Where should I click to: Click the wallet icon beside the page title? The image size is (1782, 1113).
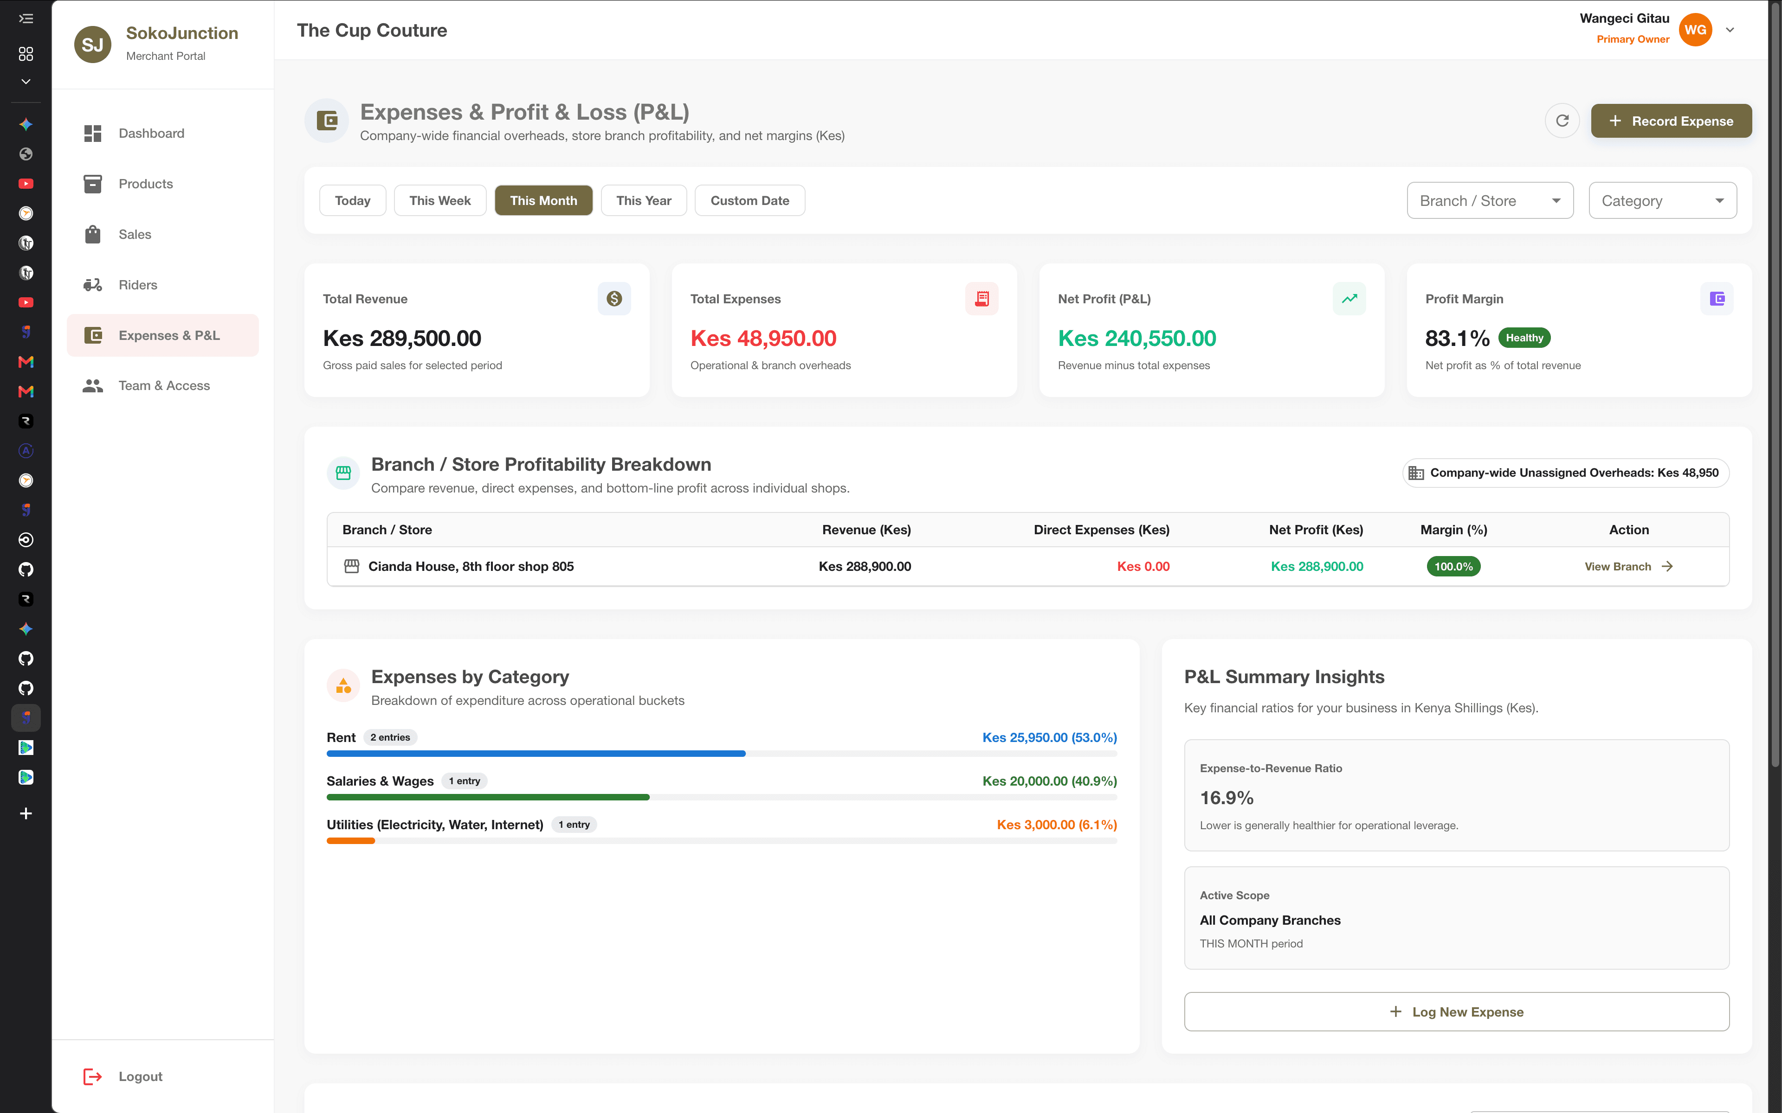pyautogui.click(x=327, y=121)
